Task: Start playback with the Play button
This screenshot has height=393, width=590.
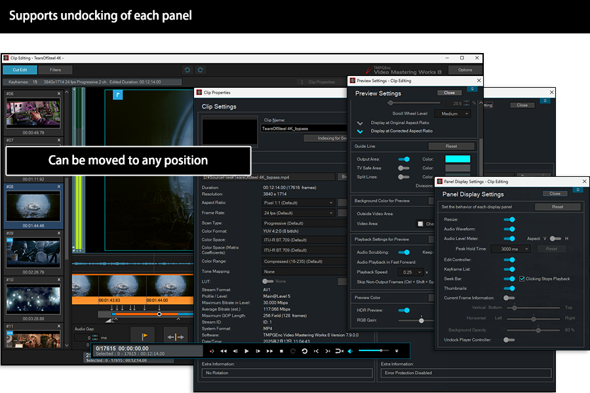Action: click(x=246, y=351)
